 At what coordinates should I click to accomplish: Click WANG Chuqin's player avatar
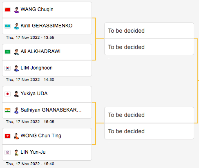pyautogui.click(x=16, y=10)
